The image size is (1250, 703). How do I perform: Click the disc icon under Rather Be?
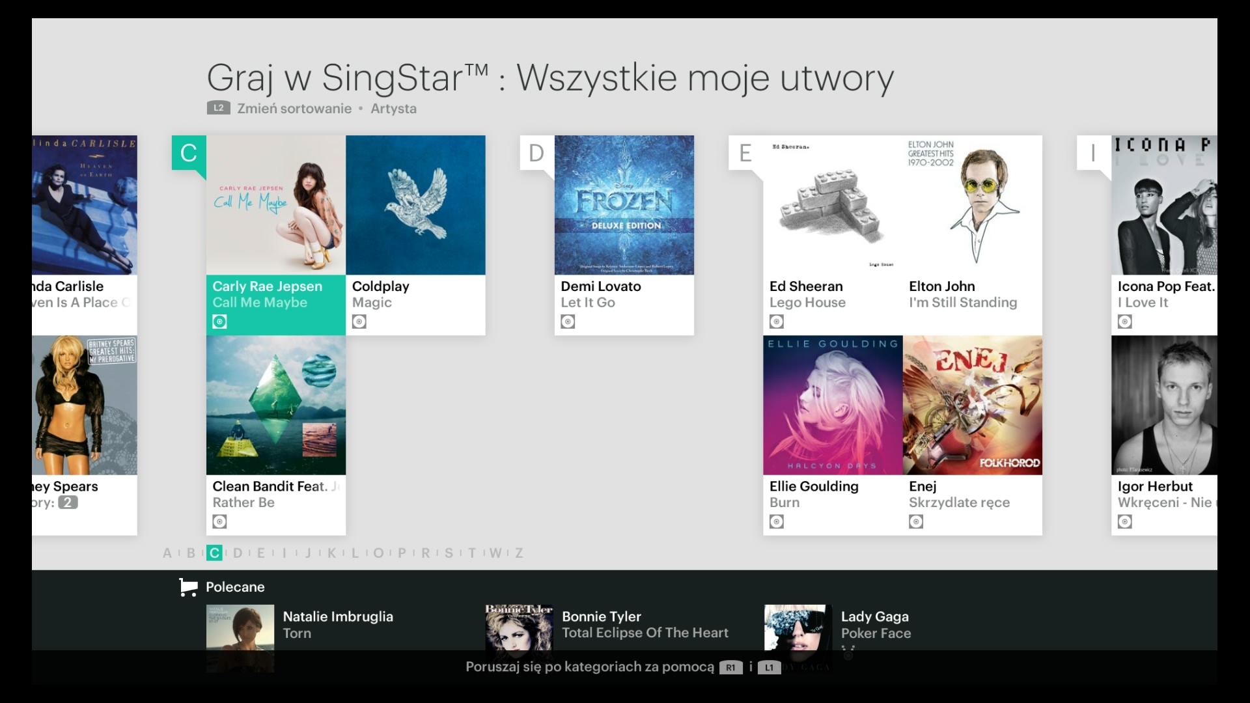(220, 521)
